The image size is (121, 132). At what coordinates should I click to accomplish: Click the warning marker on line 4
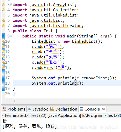click(x=3, y=10)
